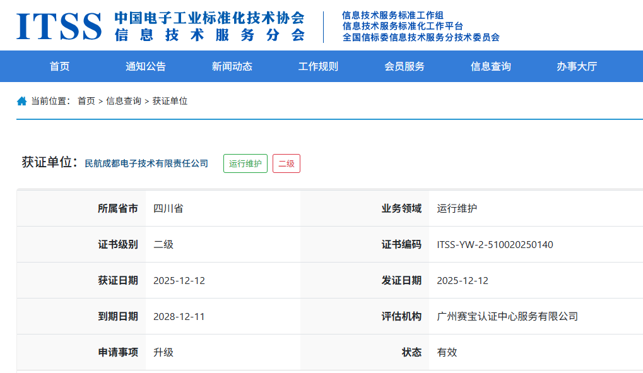The image size is (643, 373).
Task: Open the 信息查询 section
Action: click(490, 66)
